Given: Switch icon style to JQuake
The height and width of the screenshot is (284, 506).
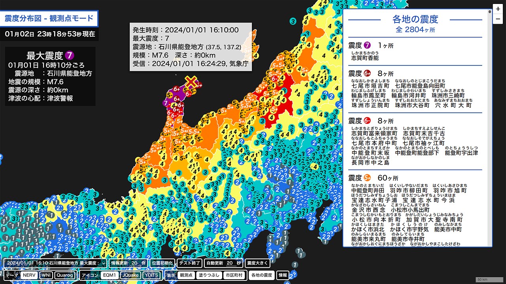Looking at the screenshot, I should (x=130, y=275).
